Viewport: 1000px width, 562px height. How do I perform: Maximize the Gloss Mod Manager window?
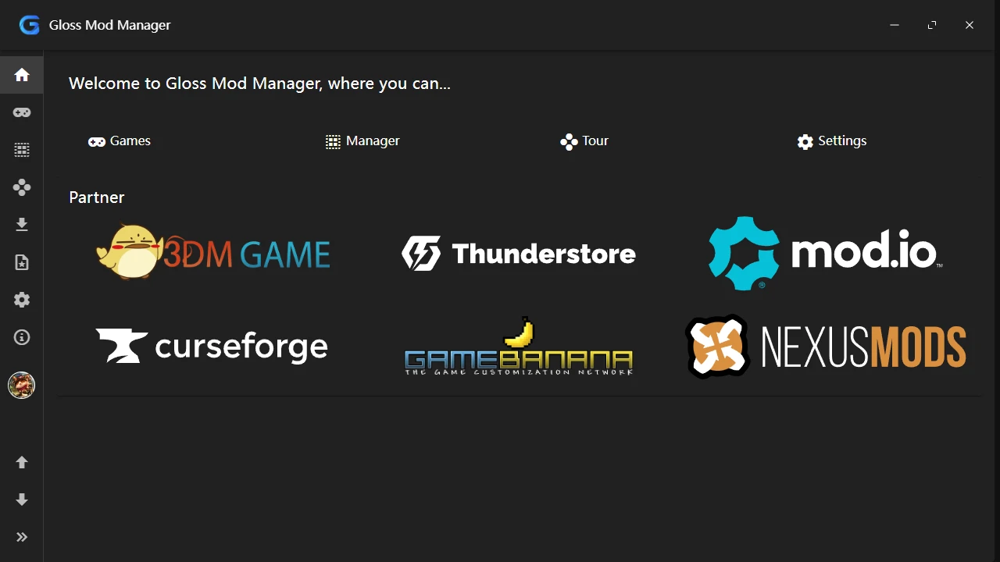(x=932, y=25)
